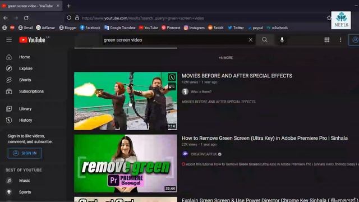The height and width of the screenshot is (202, 359).
Task: Open the Reddit bookmark
Action: 215,27
